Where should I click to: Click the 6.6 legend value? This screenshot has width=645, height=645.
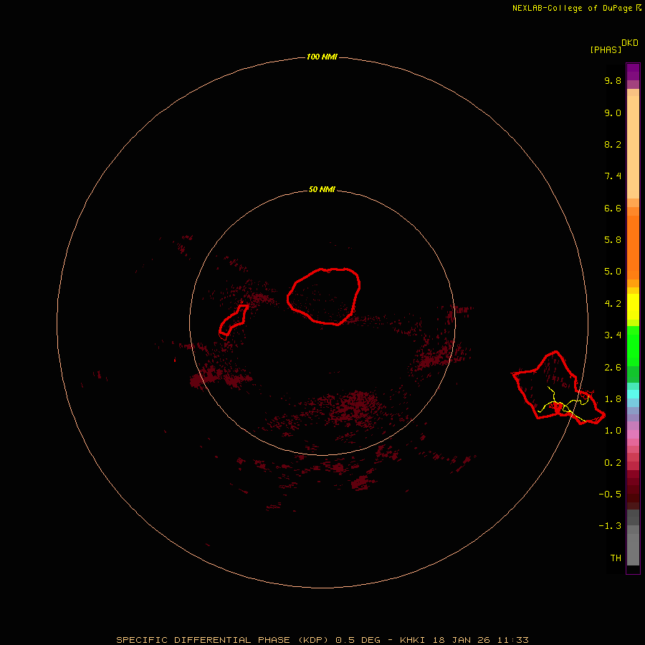pyautogui.click(x=613, y=208)
